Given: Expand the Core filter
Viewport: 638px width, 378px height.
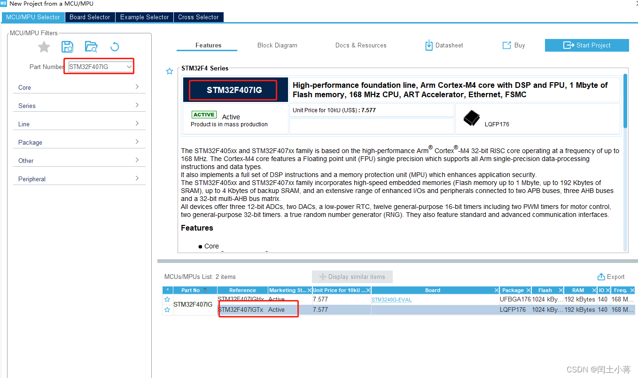Looking at the screenshot, I should [x=79, y=87].
